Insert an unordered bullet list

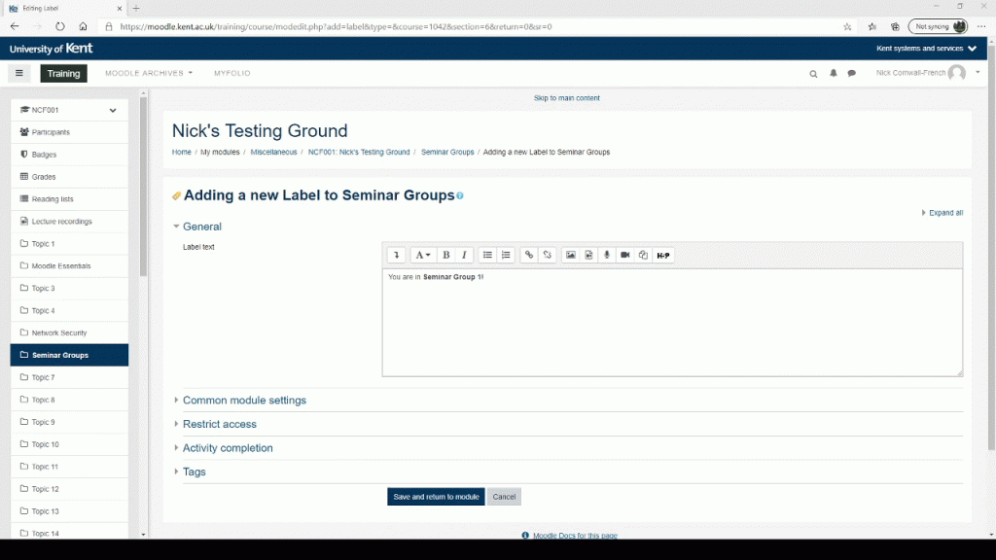[x=488, y=256]
